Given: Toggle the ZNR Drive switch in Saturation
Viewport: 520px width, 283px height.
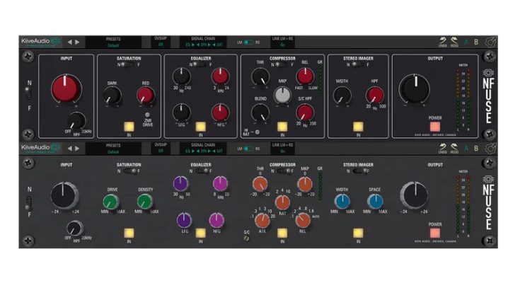Looking at the screenshot, I should [147, 115].
